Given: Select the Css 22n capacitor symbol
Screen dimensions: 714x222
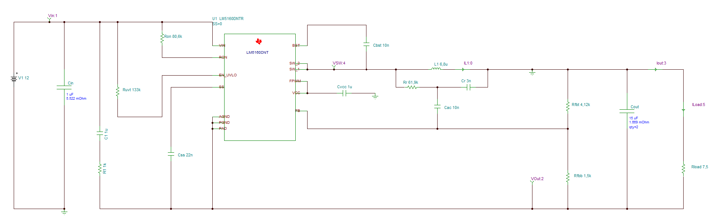Looking at the screenshot, I should (x=171, y=154).
